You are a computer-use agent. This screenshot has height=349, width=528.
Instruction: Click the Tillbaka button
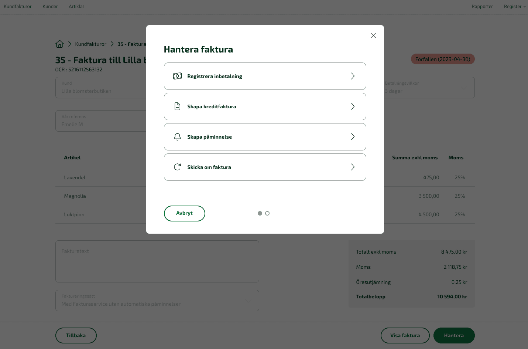[76, 335]
